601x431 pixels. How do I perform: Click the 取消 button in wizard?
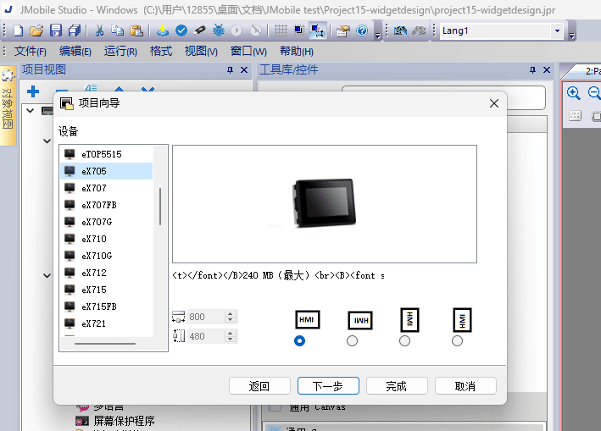pos(465,386)
